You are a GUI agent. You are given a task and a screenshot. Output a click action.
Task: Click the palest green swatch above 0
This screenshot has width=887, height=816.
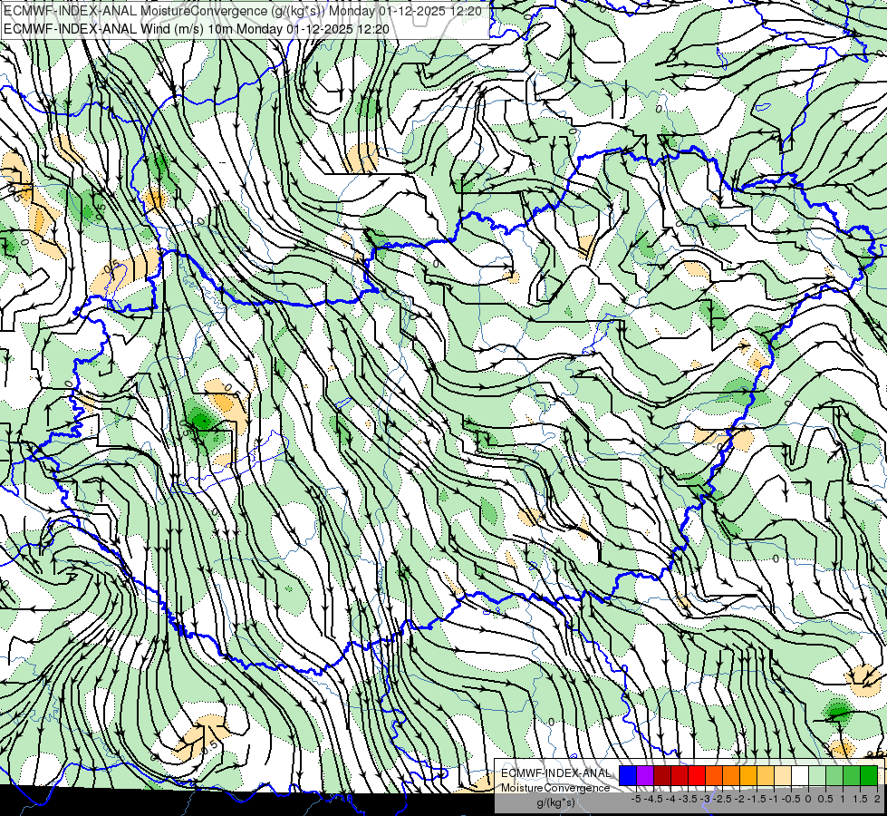(x=817, y=775)
